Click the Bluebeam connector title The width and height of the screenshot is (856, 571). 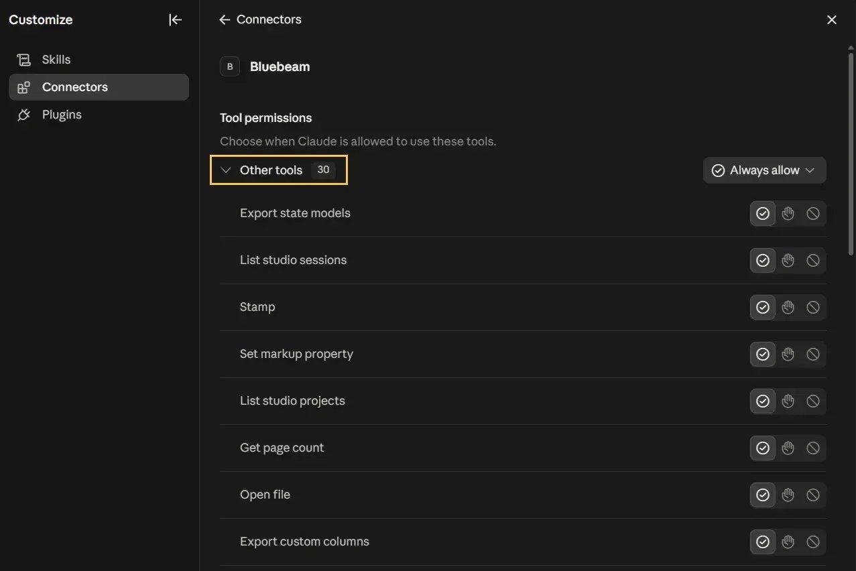tap(280, 67)
